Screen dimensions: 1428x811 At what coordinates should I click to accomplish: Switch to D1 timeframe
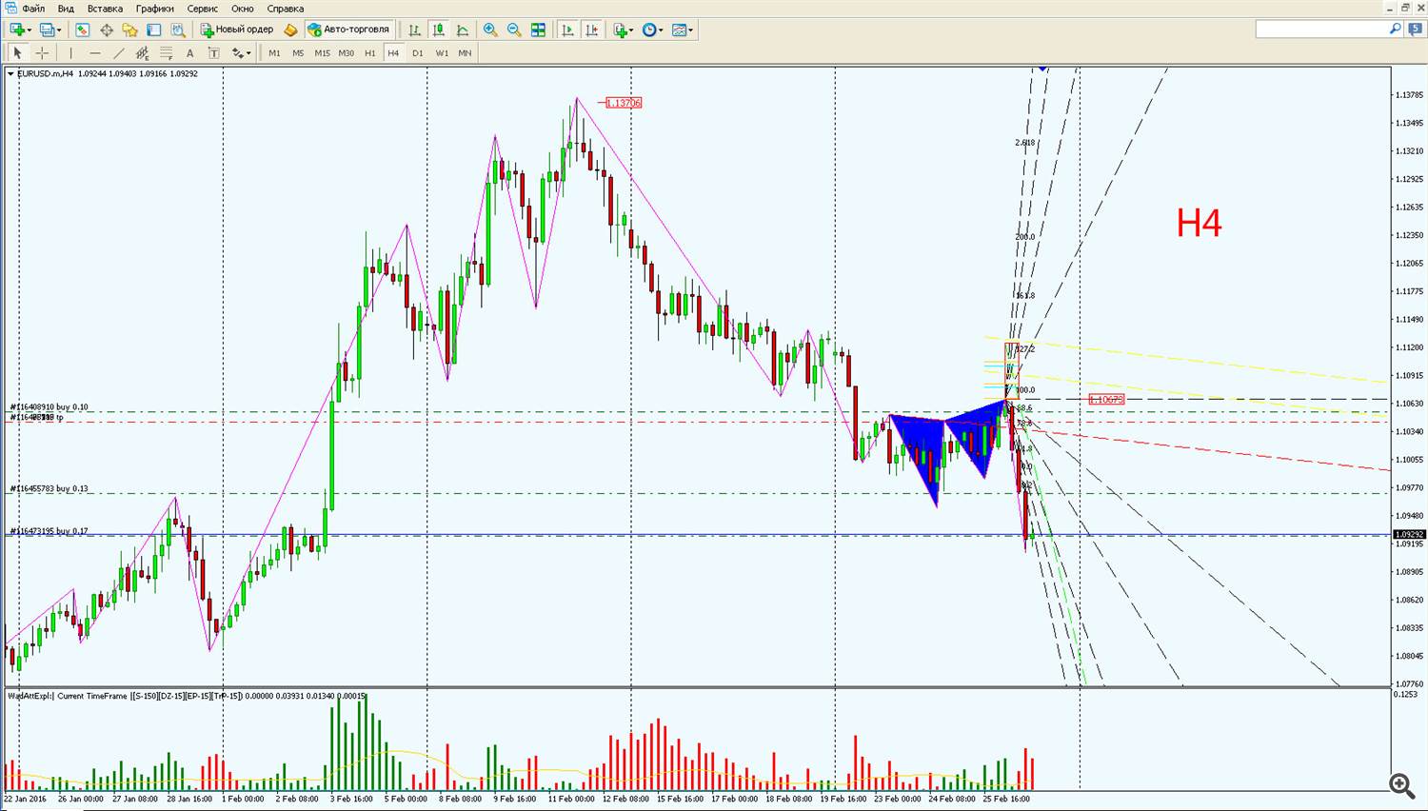coord(417,53)
